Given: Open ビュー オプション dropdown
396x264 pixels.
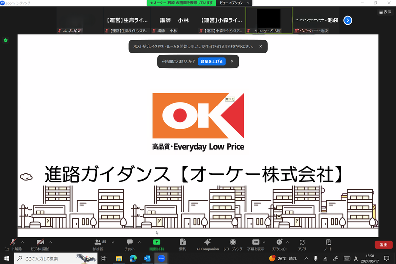Looking at the screenshot, I should click(234, 3).
